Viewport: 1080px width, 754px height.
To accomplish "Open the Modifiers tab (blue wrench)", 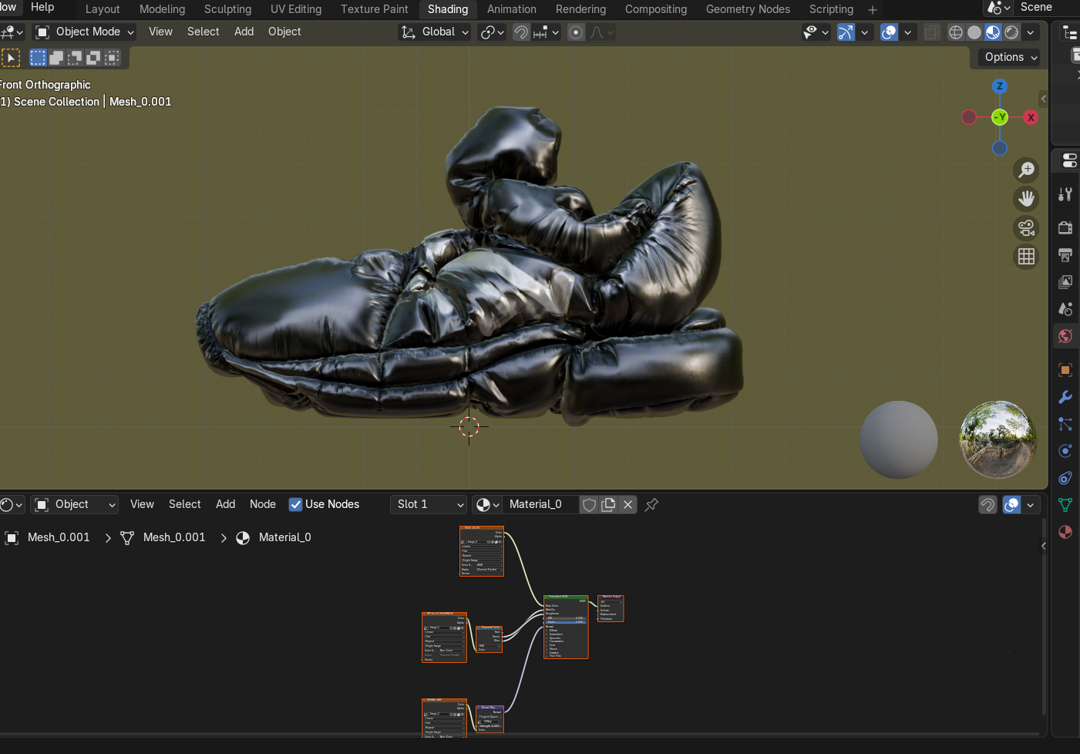I will [x=1065, y=397].
